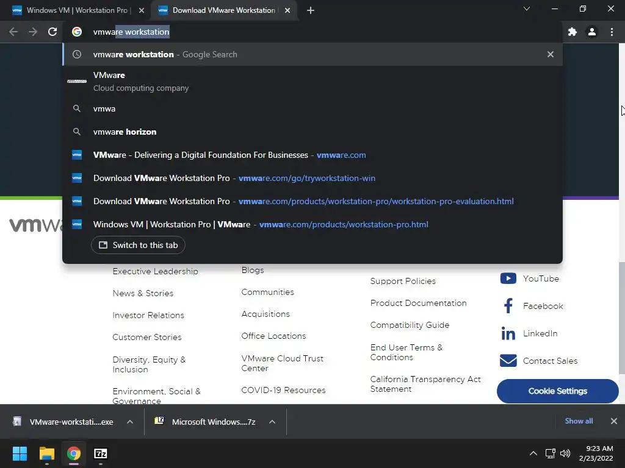Open Chrome extensions puzzle icon
Image resolution: width=625 pixels, height=468 pixels.
[573, 32]
